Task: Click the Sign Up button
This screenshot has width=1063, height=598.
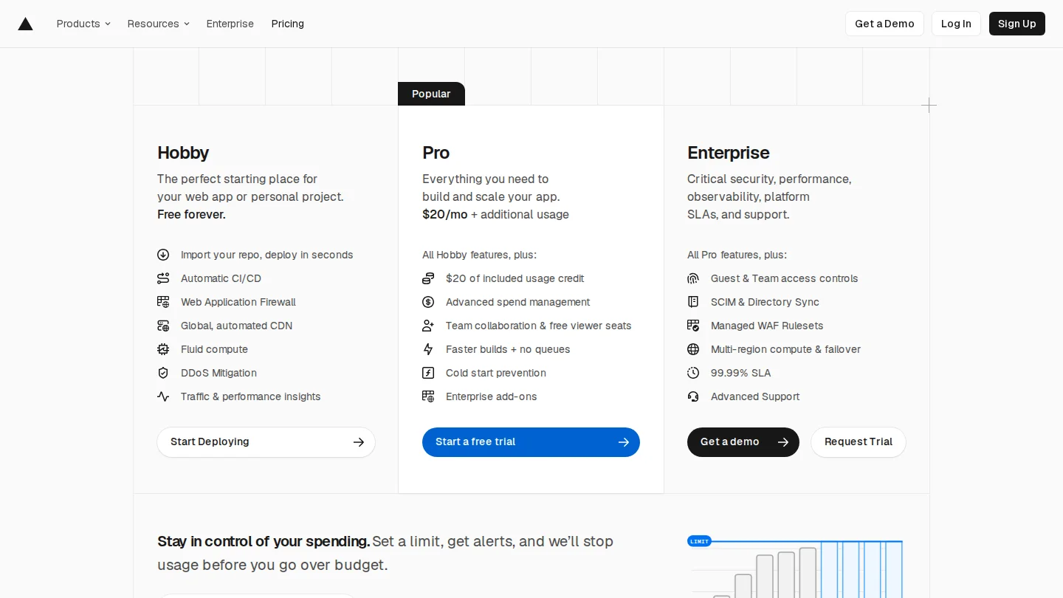Action: pyautogui.click(x=1017, y=24)
